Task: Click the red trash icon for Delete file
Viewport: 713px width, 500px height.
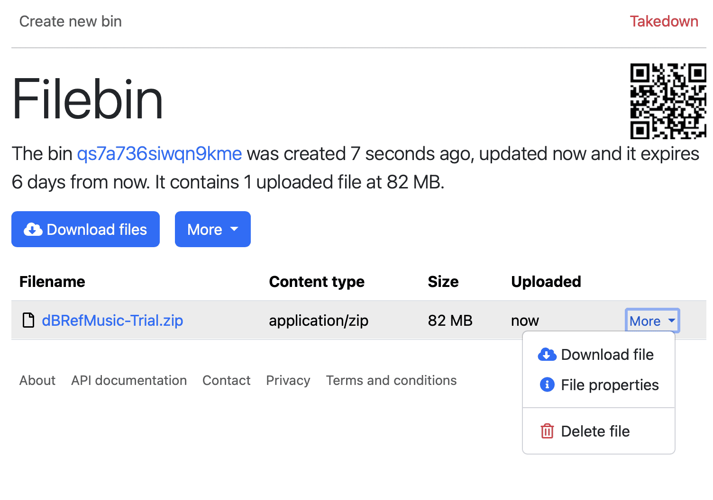Action: click(x=547, y=431)
